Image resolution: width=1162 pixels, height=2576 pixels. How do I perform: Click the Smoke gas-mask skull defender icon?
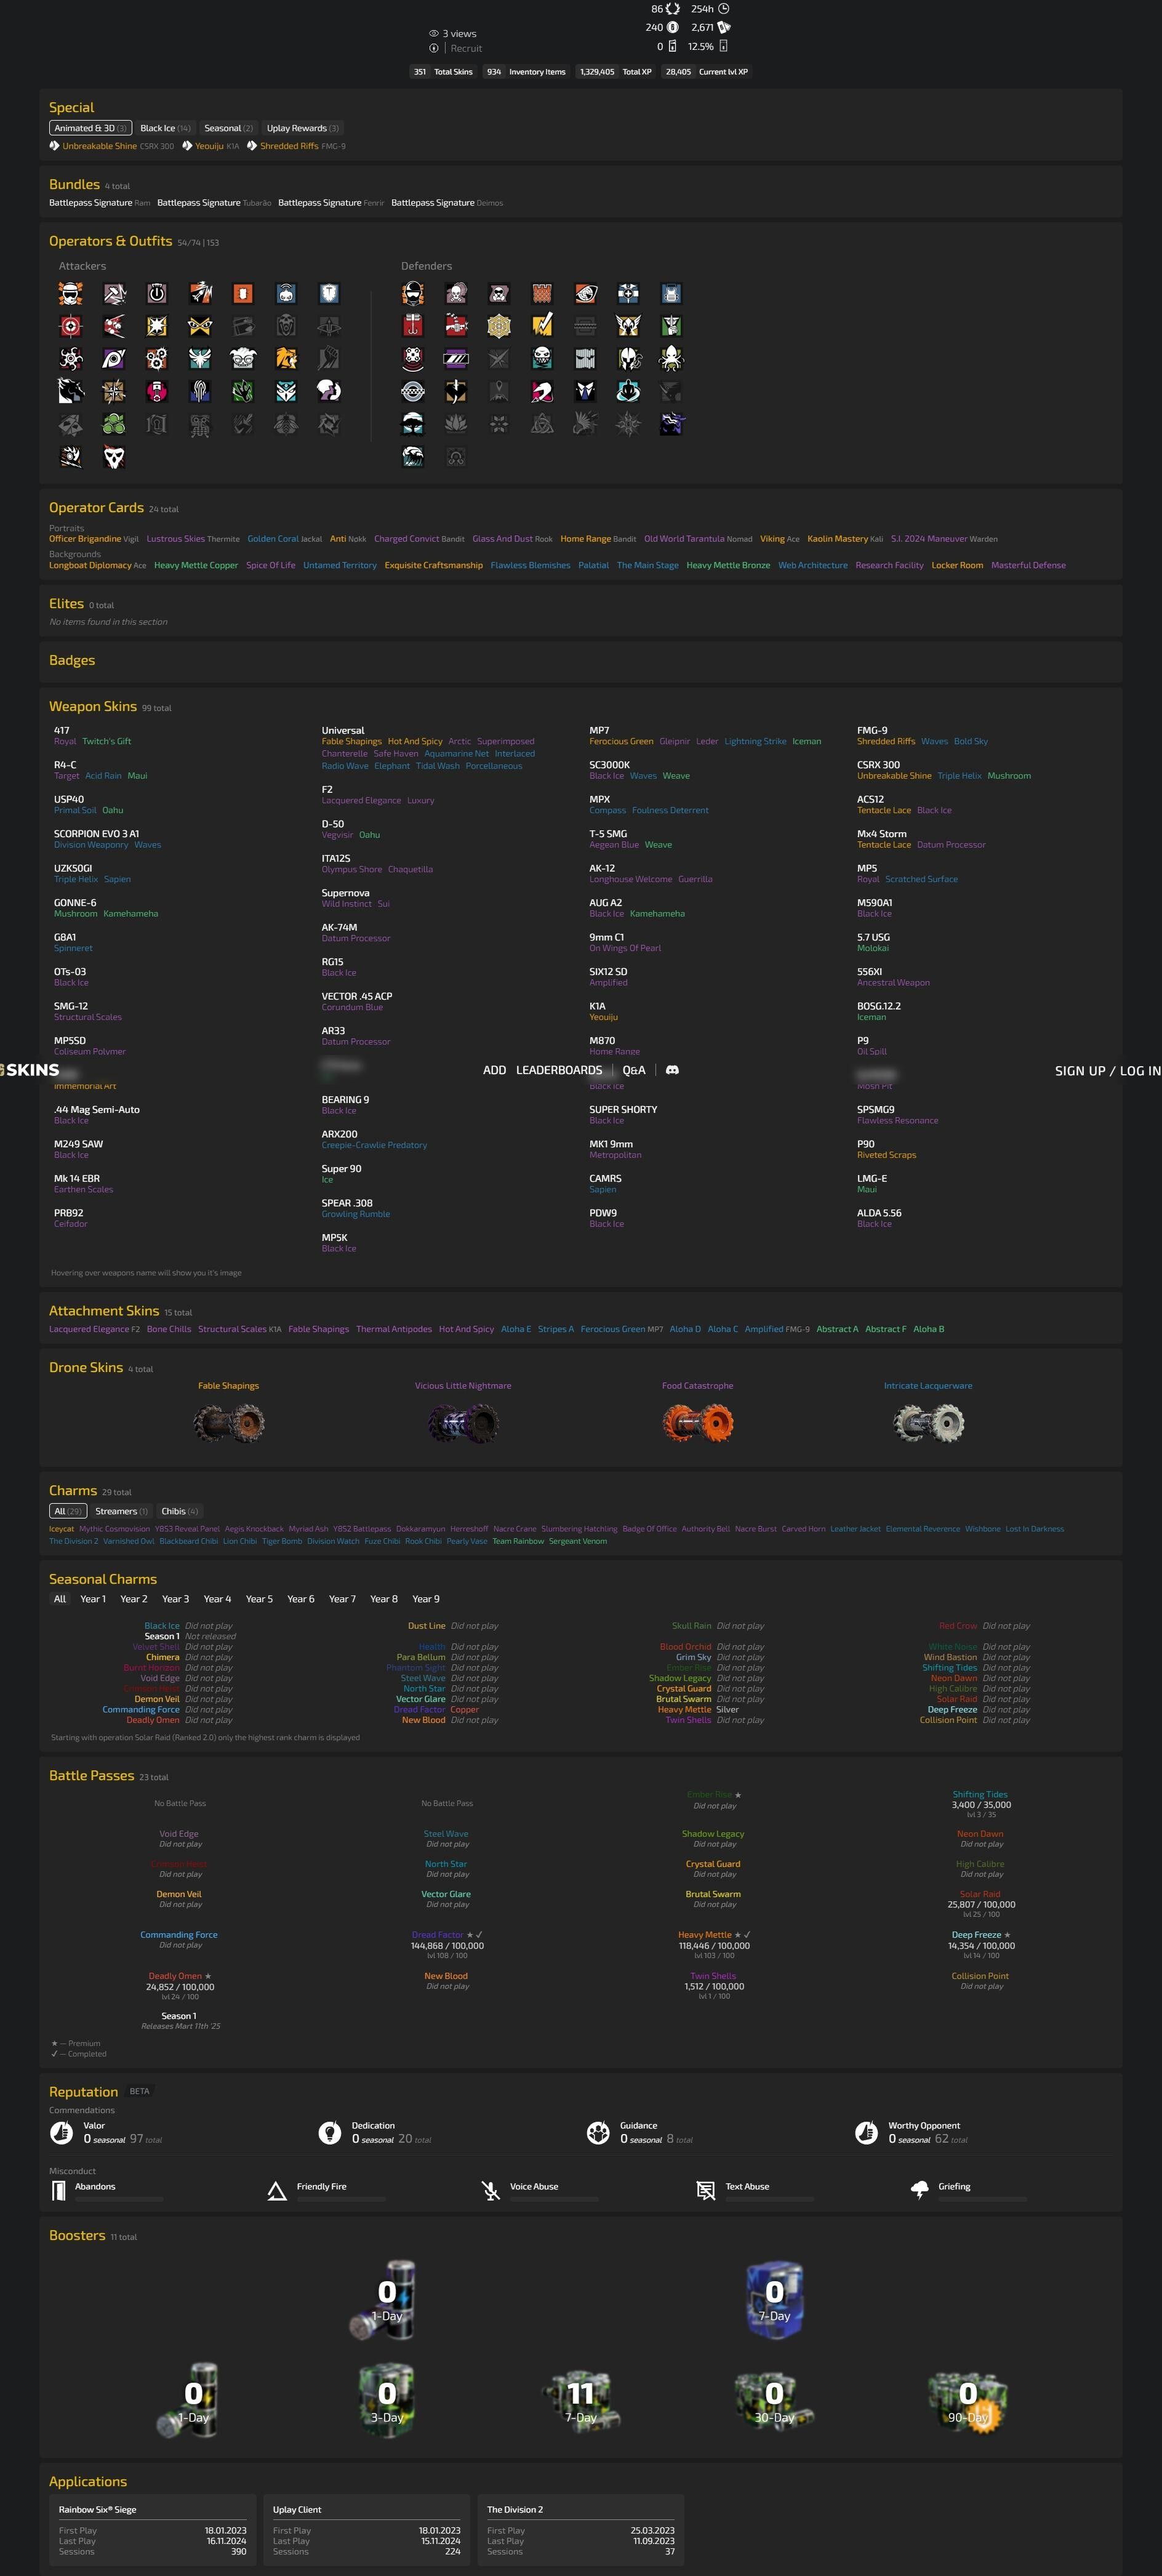click(x=456, y=293)
